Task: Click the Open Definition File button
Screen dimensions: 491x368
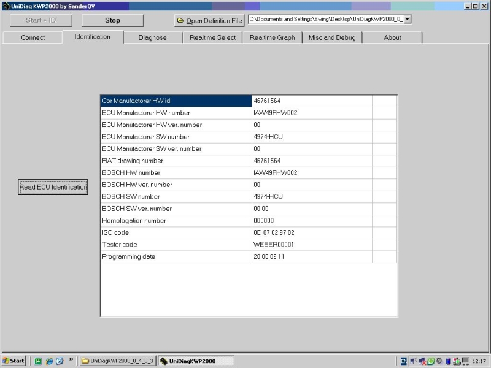Action: pos(209,20)
